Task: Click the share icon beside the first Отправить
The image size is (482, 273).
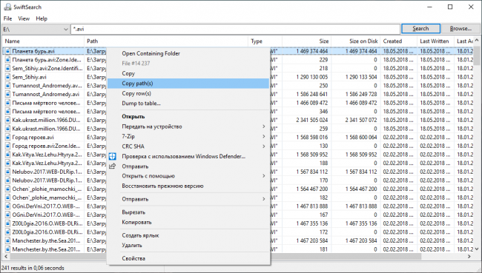Action: tap(113, 166)
